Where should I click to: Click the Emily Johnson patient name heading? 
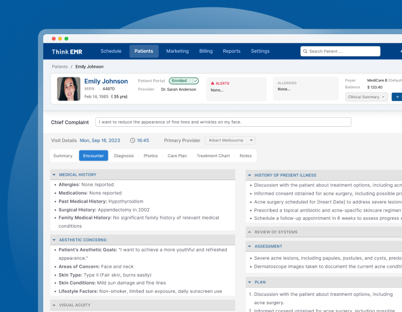[x=106, y=81]
